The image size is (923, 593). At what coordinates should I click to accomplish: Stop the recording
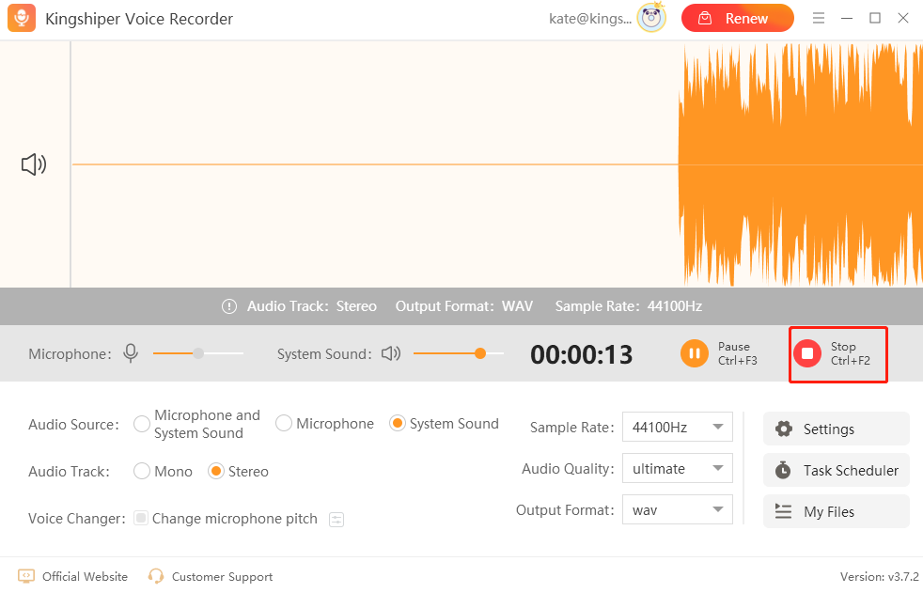(x=832, y=353)
